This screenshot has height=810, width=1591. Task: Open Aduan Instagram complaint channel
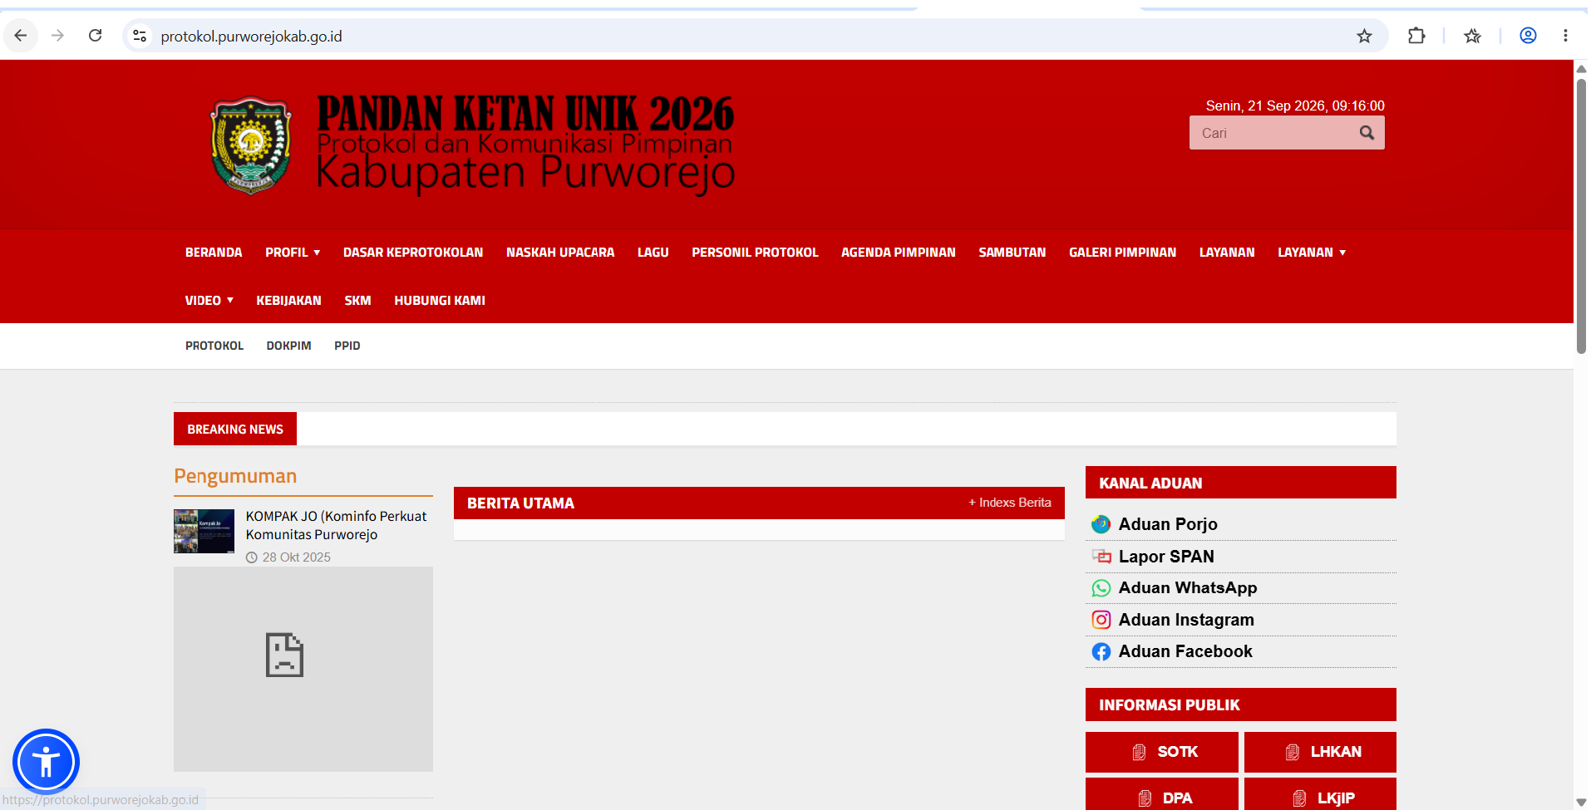(1185, 620)
